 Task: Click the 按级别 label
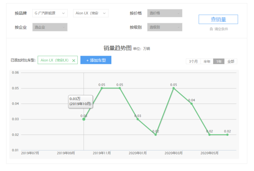[136, 27]
